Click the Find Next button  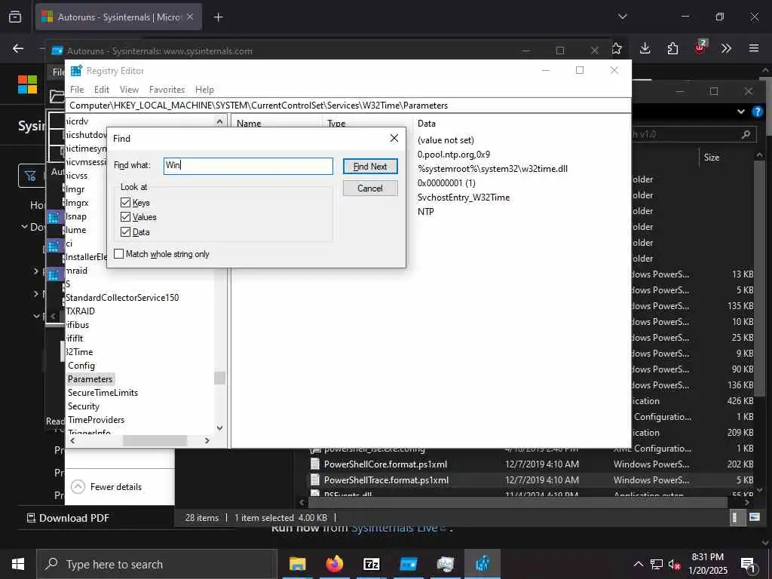(x=370, y=167)
